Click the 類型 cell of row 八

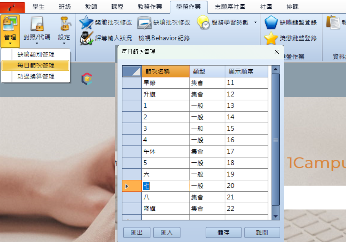[x=207, y=197]
